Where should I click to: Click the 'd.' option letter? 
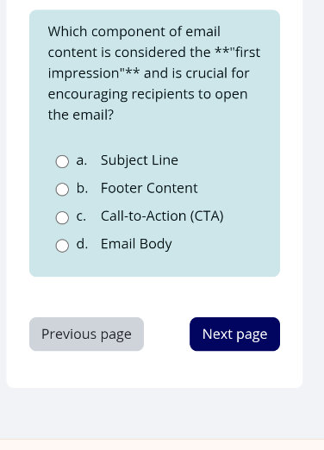tap(82, 244)
